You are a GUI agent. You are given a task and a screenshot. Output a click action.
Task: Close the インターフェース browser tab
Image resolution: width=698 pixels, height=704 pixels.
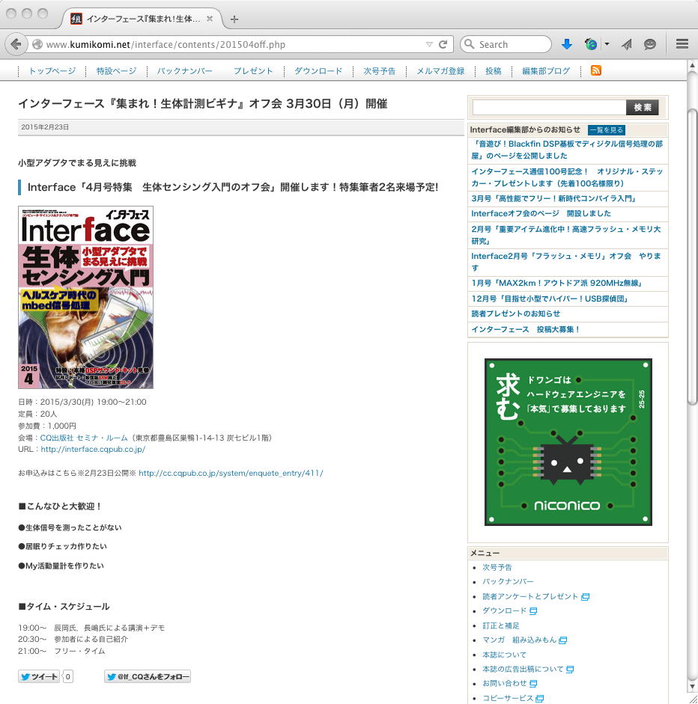tap(210, 19)
